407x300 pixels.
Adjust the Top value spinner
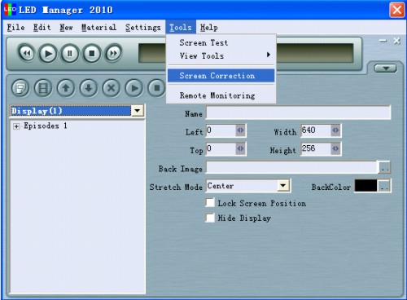coord(240,148)
